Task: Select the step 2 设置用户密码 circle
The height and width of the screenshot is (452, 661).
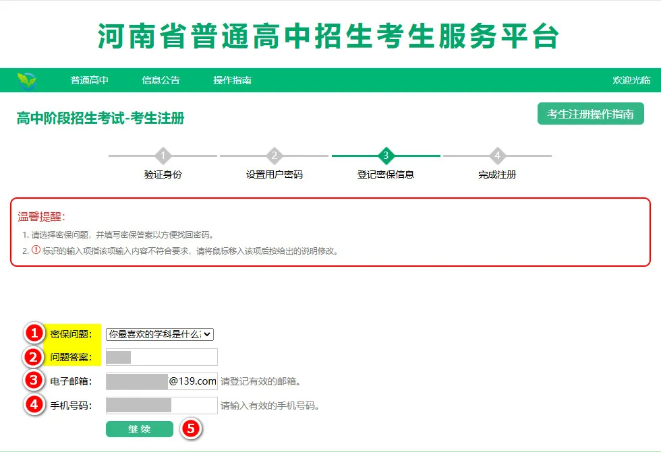Action: click(273, 156)
